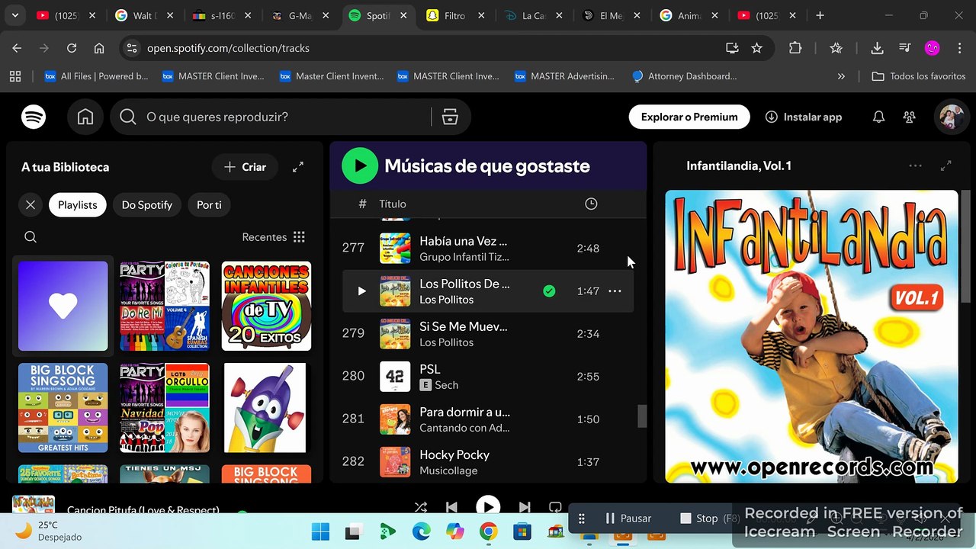The width and height of the screenshot is (976, 549).
Task: Open Chrome downloads icon
Action: 877,48
